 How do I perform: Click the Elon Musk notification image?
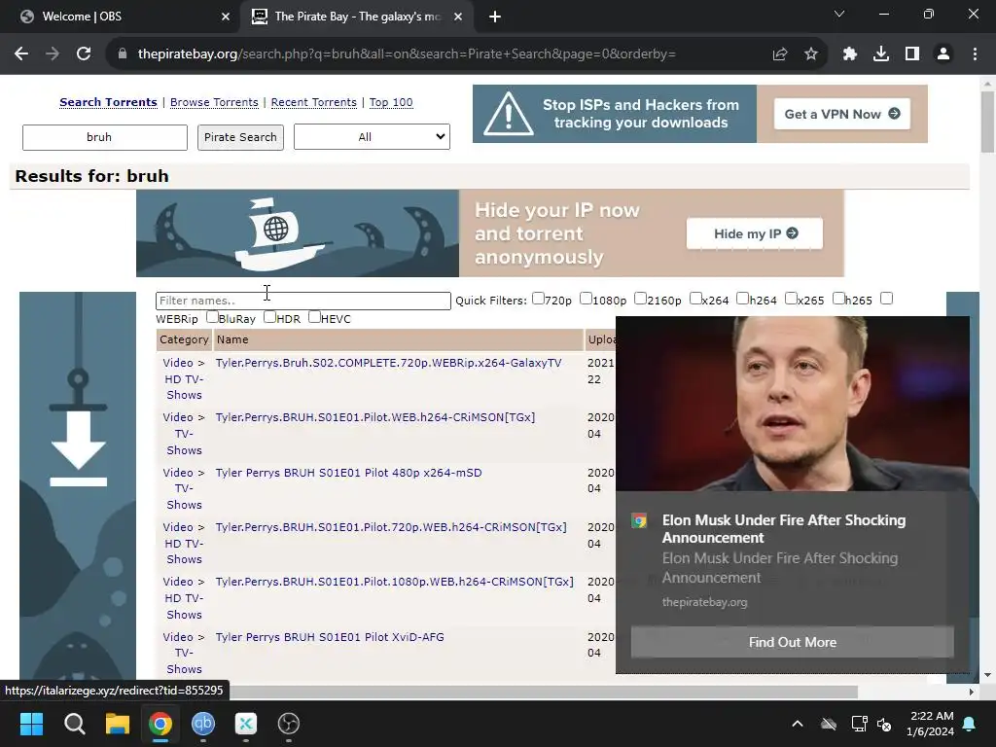click(792, 404)
